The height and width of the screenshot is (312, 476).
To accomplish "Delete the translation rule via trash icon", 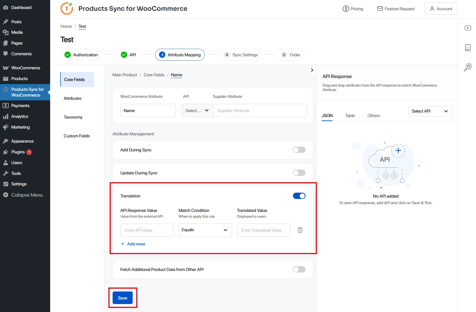I will (x=300, y=230).
